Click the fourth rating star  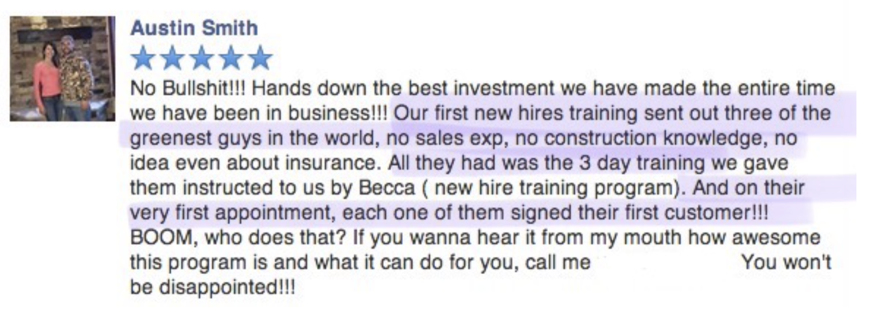[x=231, y=58]
